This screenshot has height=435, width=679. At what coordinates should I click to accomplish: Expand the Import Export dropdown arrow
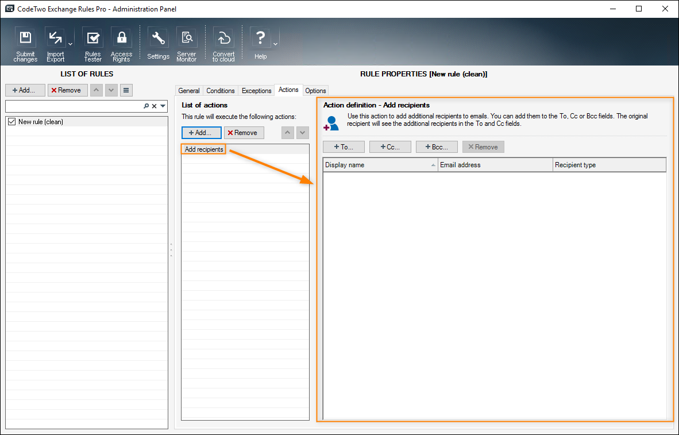(70, 44)
